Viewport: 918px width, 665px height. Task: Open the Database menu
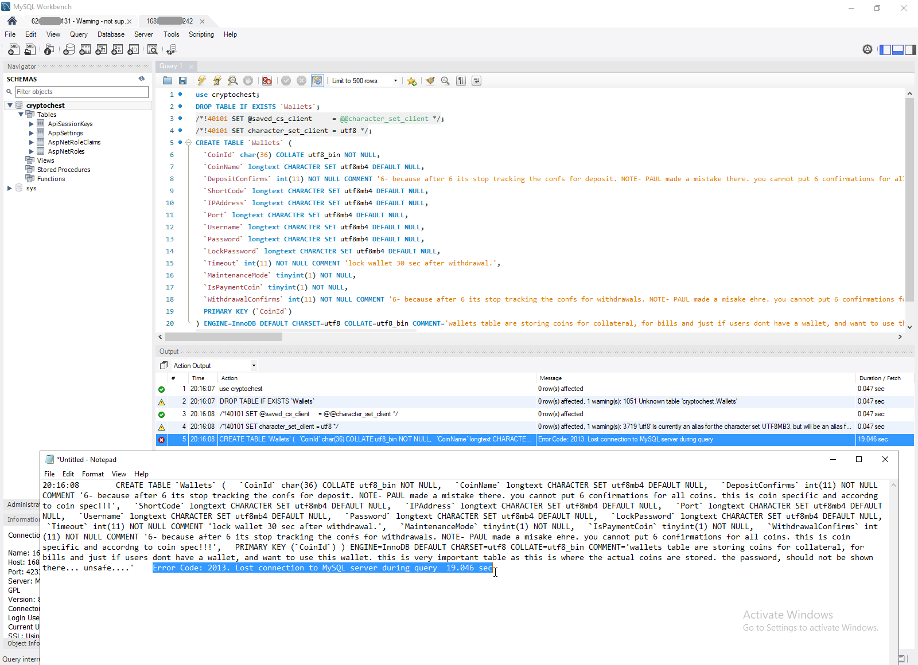[111, 34]
